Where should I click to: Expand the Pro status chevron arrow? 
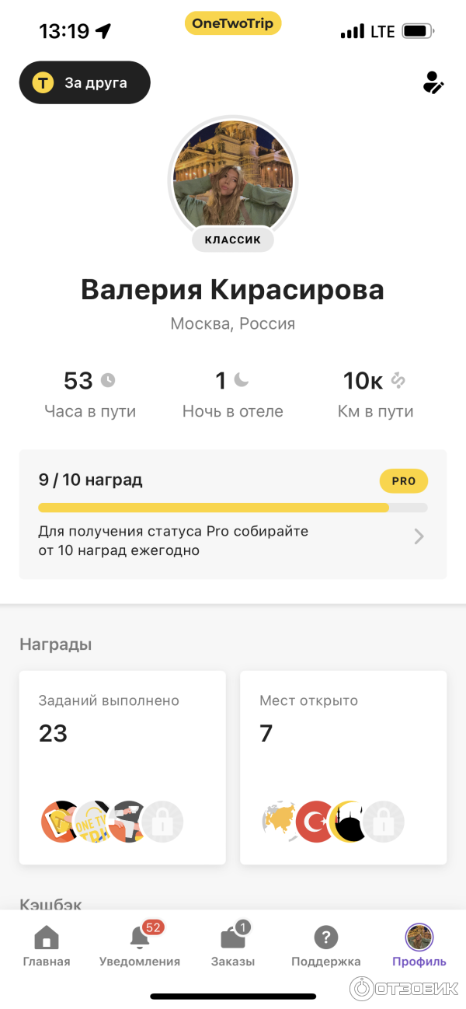419,536
